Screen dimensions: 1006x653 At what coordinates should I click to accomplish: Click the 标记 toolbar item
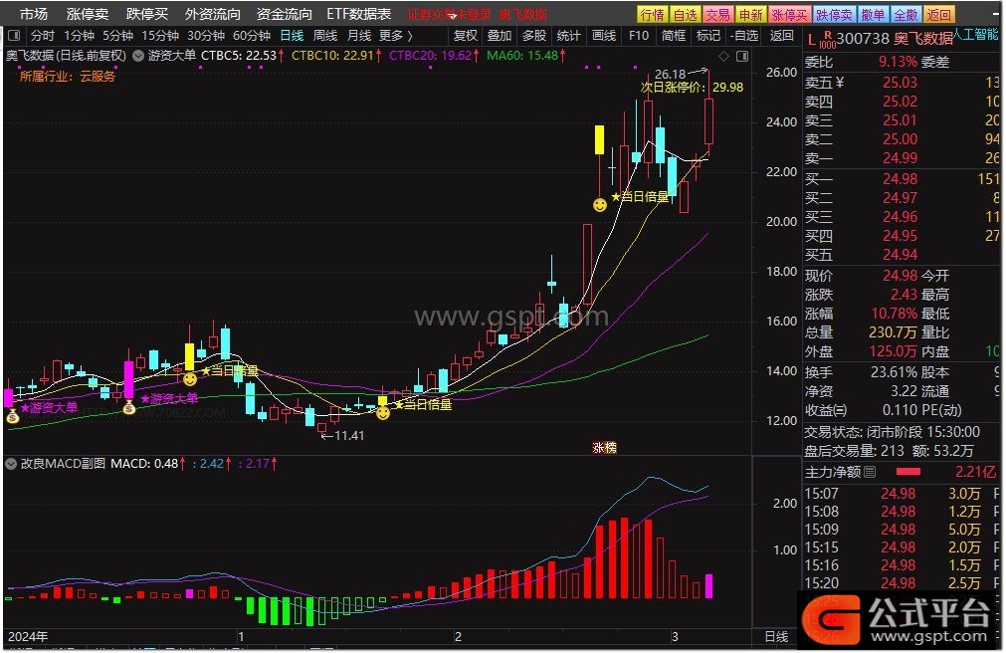[707, 36]
